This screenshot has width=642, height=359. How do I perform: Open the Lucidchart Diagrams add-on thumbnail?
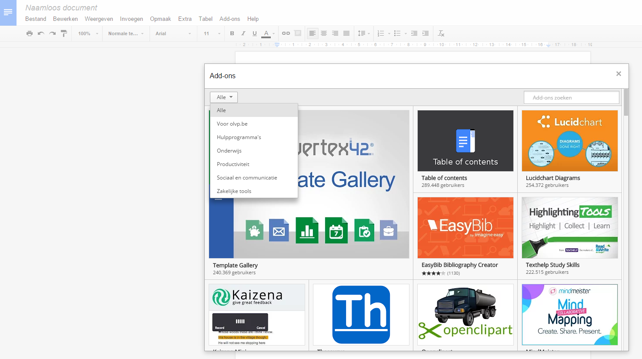point(570,141)
